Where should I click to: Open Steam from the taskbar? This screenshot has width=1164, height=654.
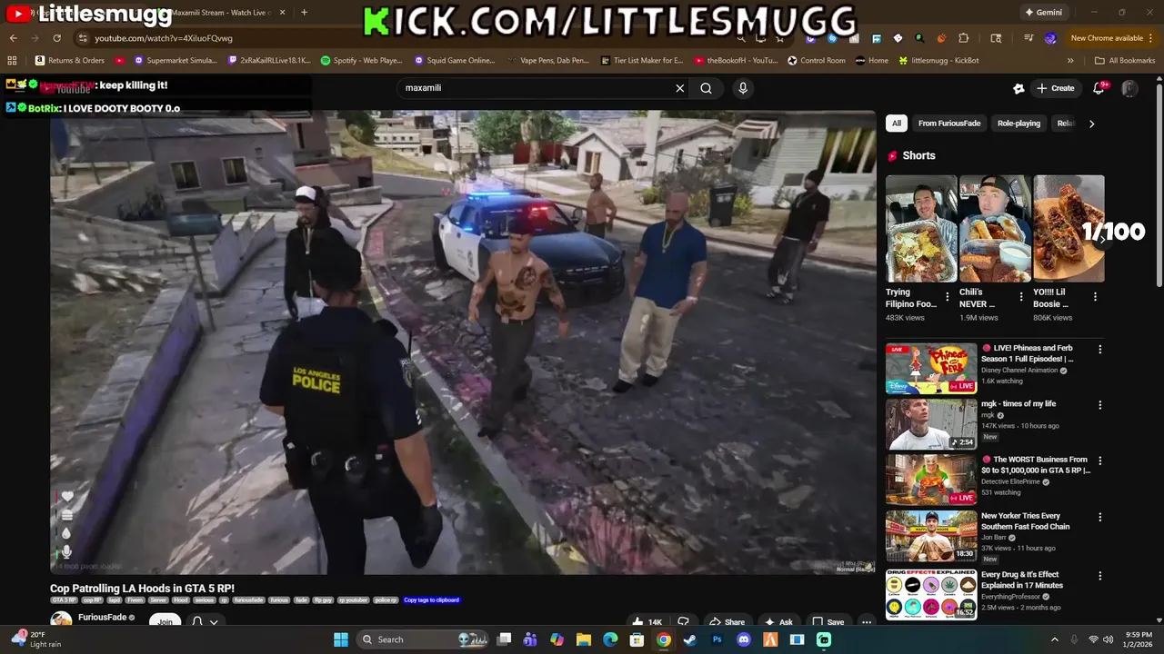(690, 639)
